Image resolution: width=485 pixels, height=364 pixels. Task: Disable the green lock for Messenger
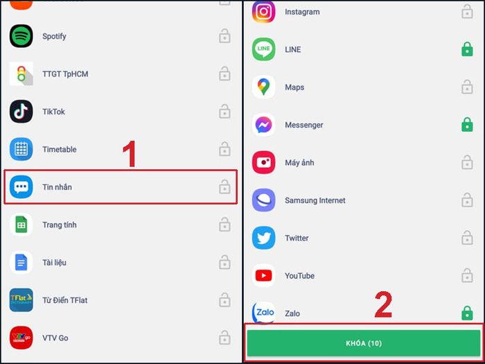coord(467,125)
